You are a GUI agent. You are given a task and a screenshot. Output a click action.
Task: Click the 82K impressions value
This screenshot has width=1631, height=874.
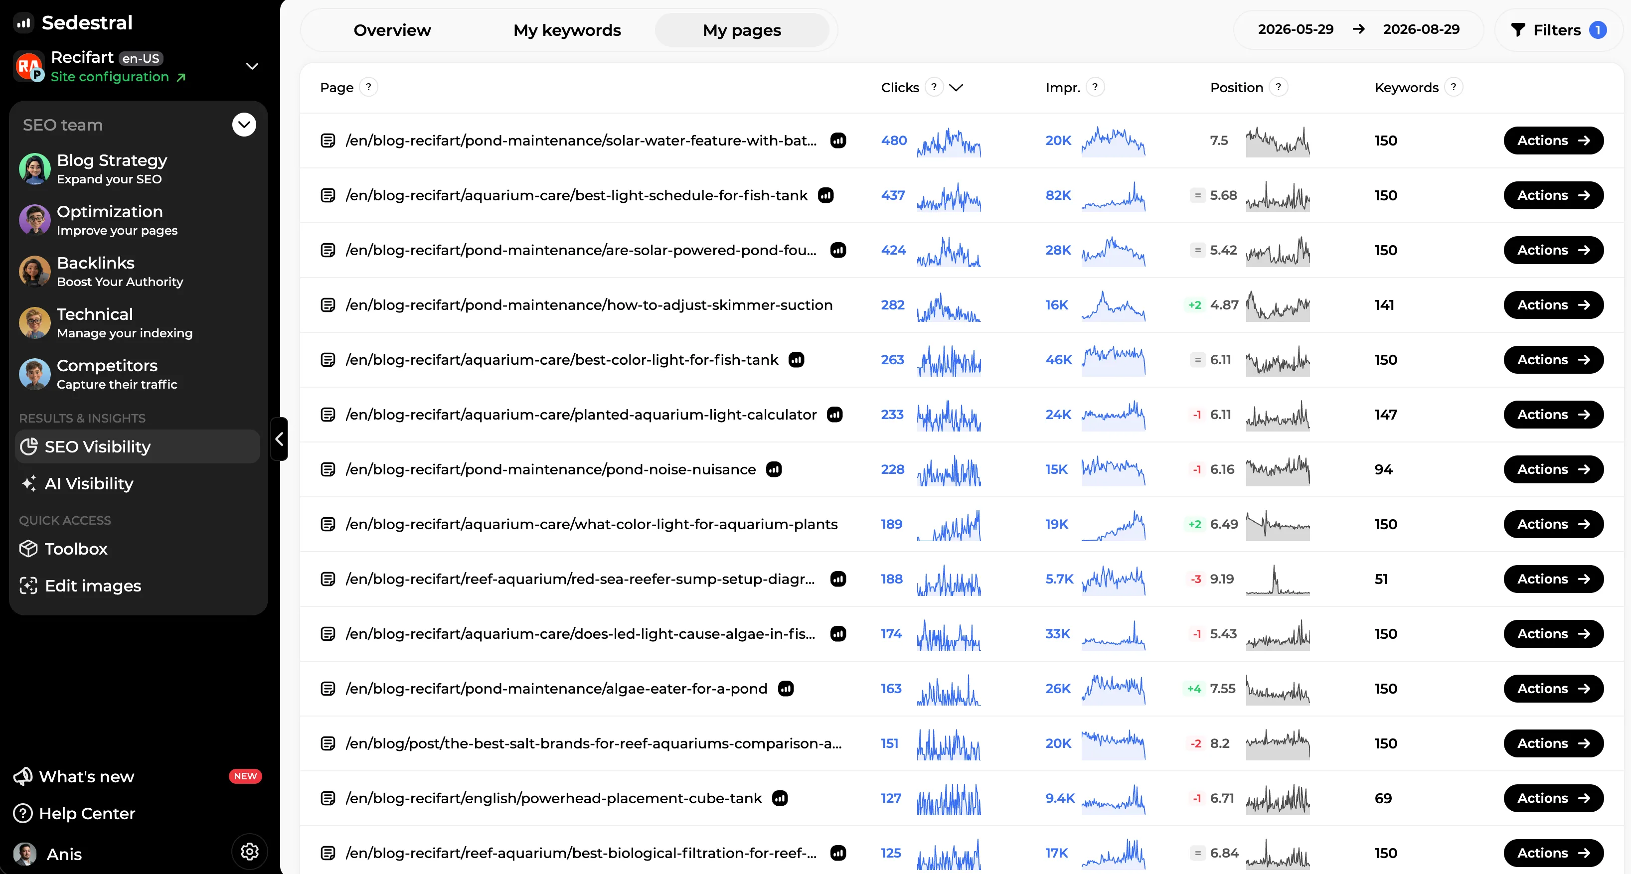1058,195
